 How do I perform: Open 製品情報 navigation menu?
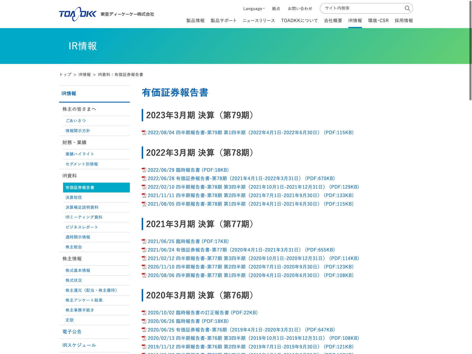pyautogui.click(x=195, y=21)
